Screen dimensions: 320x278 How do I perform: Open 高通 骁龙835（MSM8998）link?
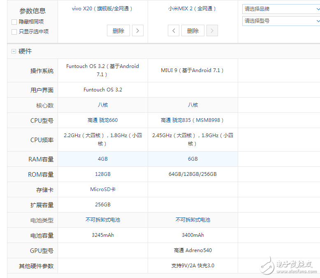coord(192,120)
